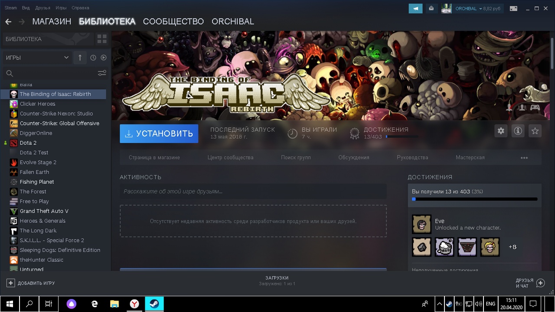The height and width of the screenshot is (312, 555).
Task: Open the Steam announcements megaphone icon
Action: point(415,8)
